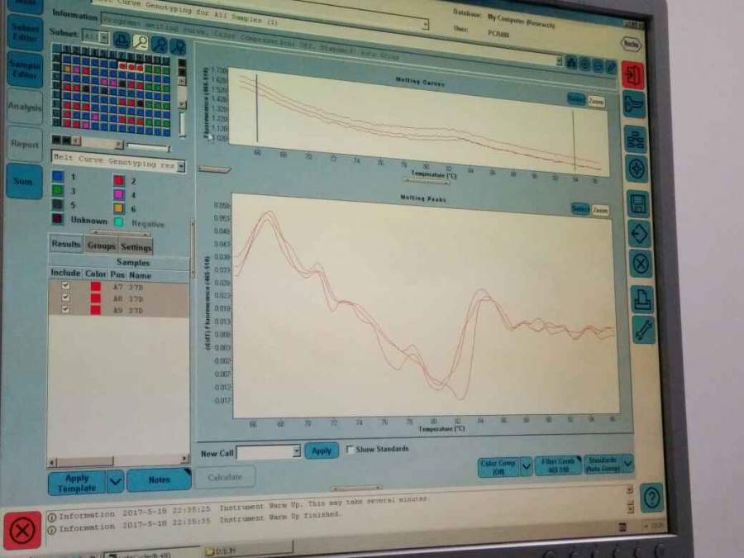Expand the Standards arrow dropdown

point(627,464)
